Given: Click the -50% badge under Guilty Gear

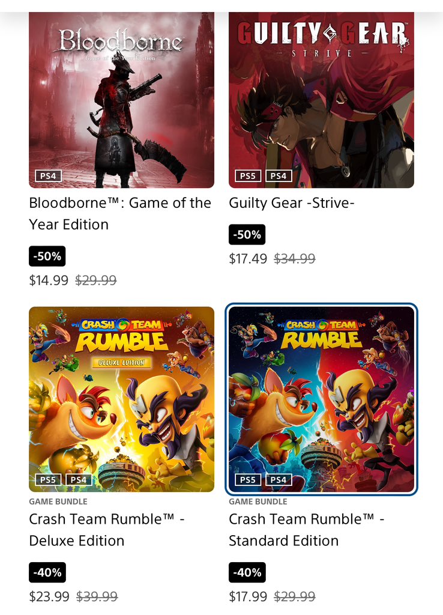Looking at the screenshot, I should 247,235.
